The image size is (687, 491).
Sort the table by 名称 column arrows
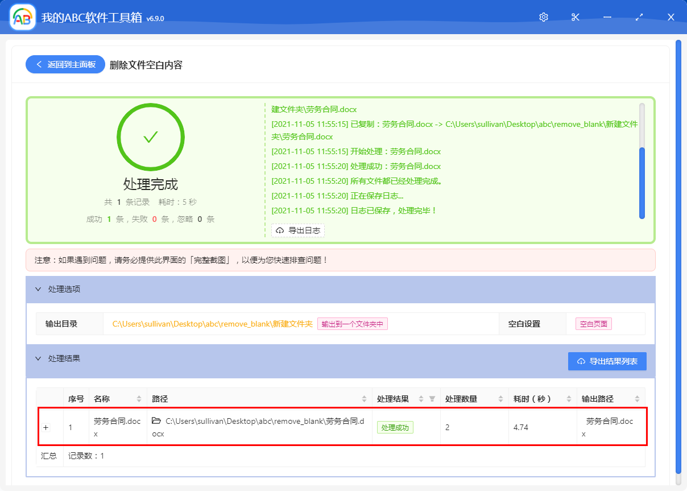(139, 398)
